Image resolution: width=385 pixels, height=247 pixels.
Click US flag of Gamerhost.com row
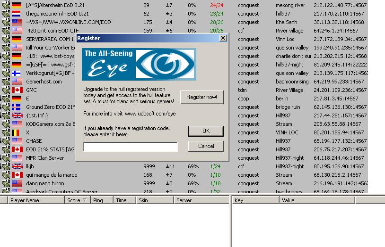coord(17,82)
